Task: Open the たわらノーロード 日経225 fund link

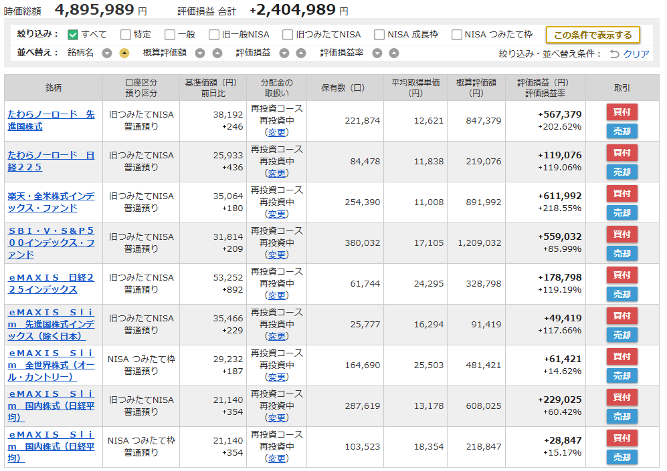Action: [x=51, y=162]
